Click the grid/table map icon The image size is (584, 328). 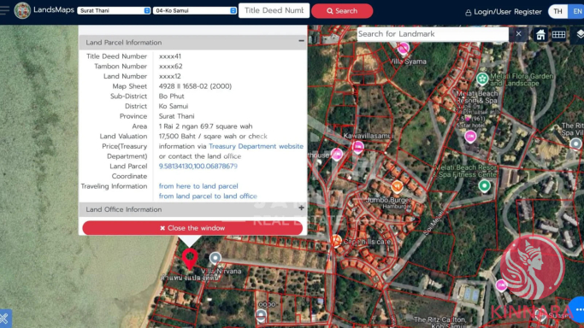558,34
